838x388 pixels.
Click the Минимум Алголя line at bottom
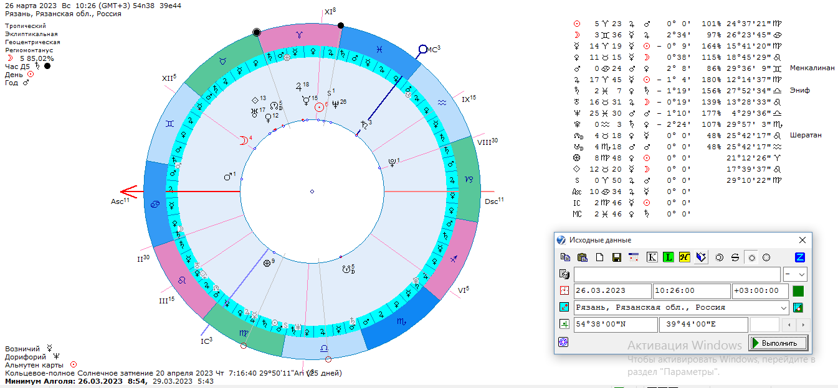coord(110,381)
